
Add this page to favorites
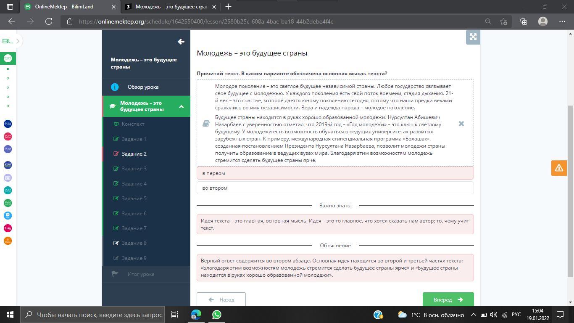coord(504,21)
